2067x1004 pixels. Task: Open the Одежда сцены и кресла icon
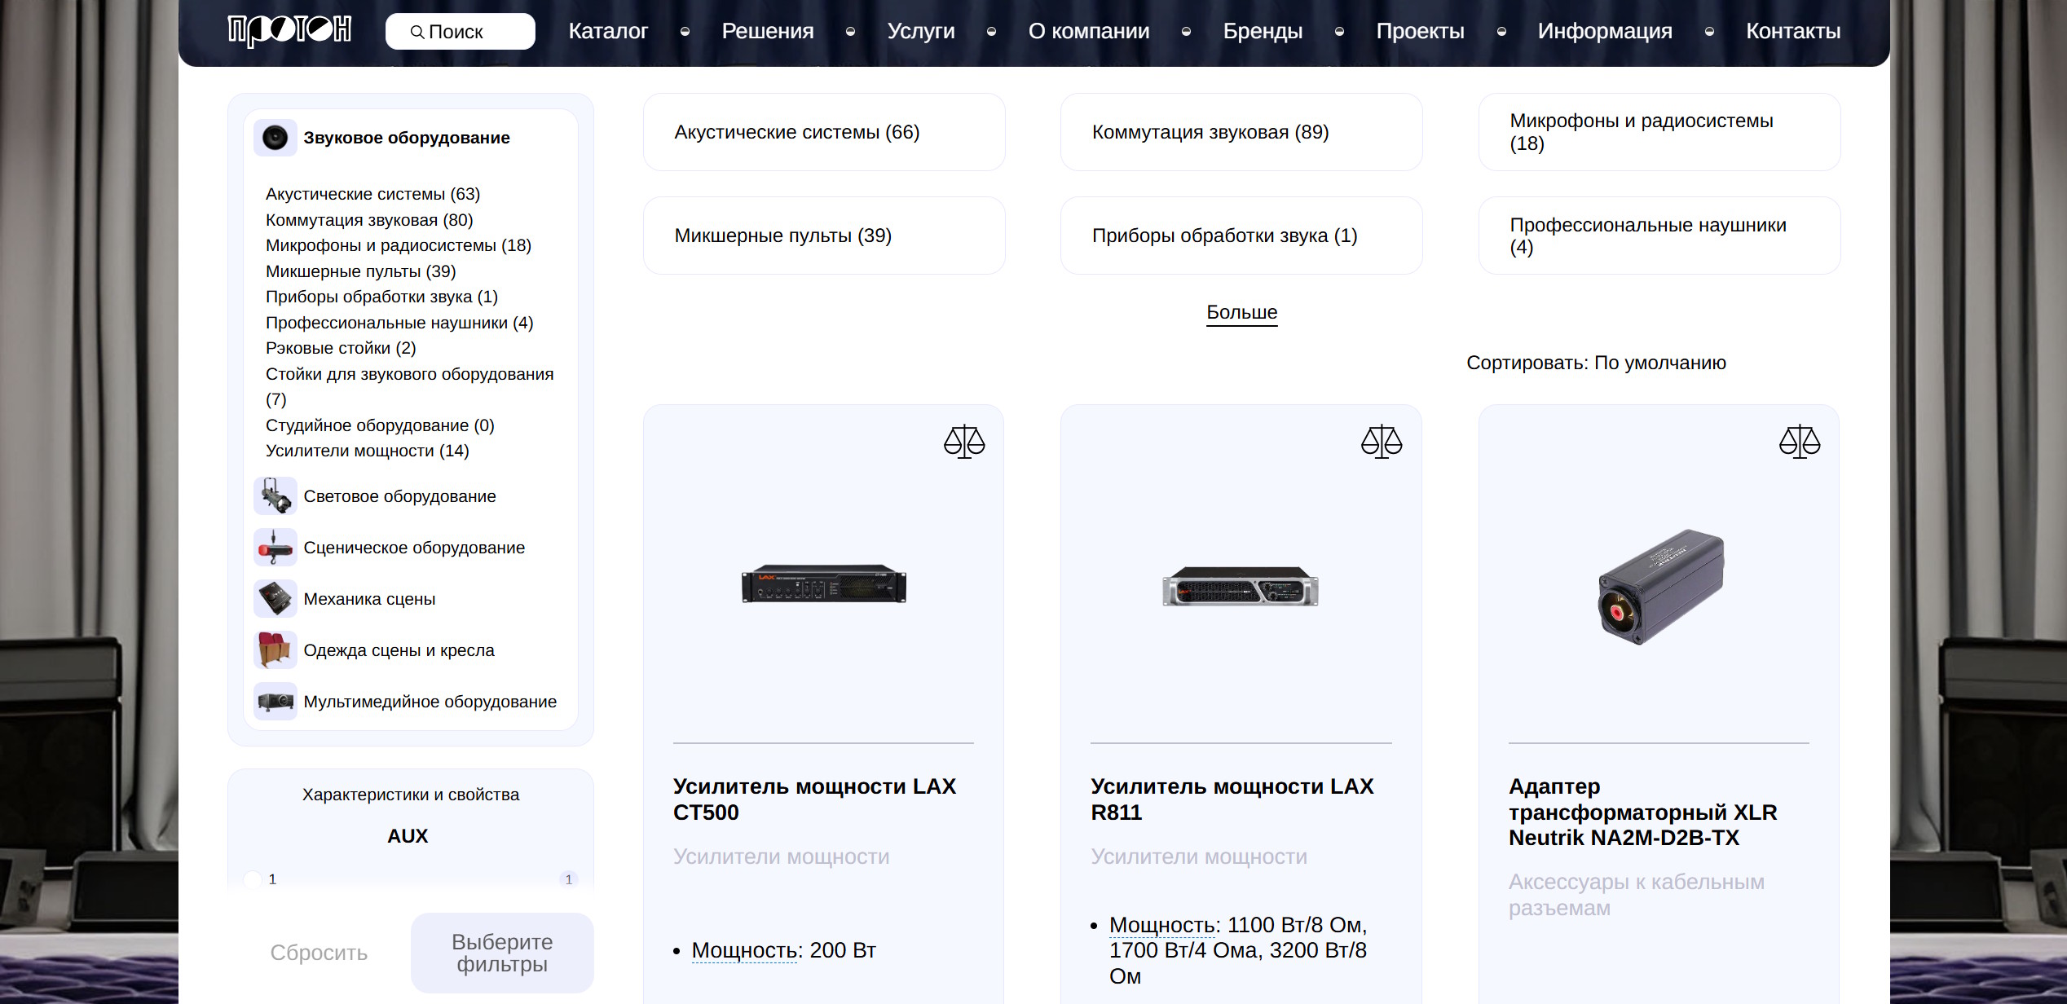point(275,650)
